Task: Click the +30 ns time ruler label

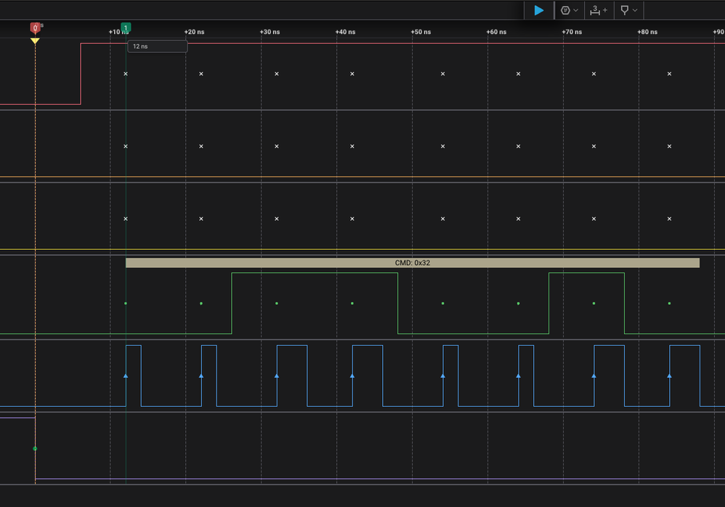Action: (270, 32)
